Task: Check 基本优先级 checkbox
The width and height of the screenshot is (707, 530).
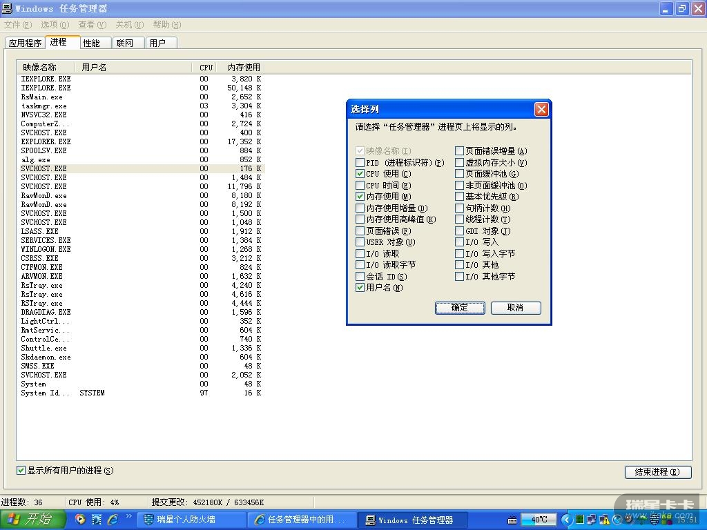Action: [459, 197]
